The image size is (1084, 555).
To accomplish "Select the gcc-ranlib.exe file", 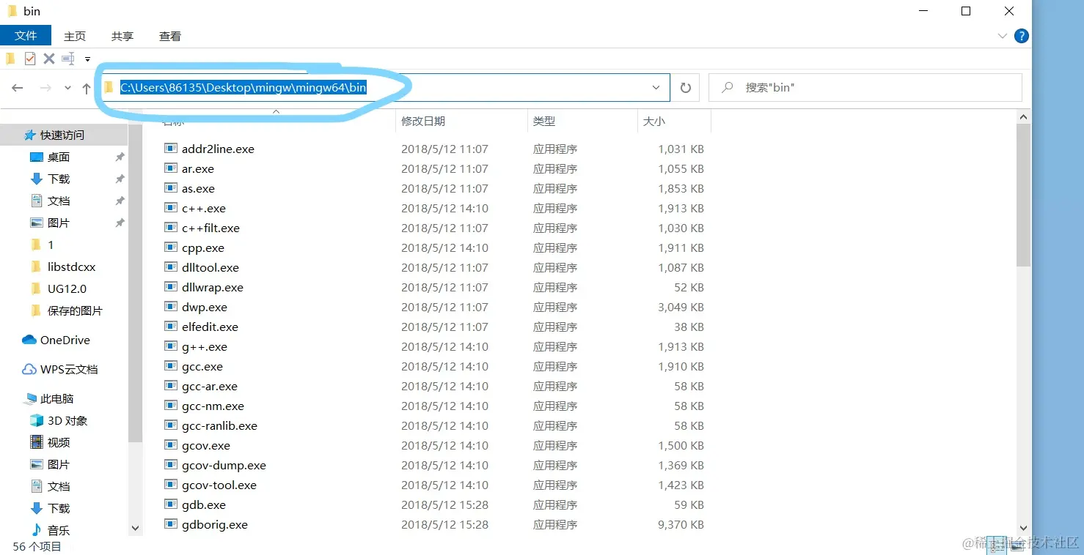I will 219,425.
